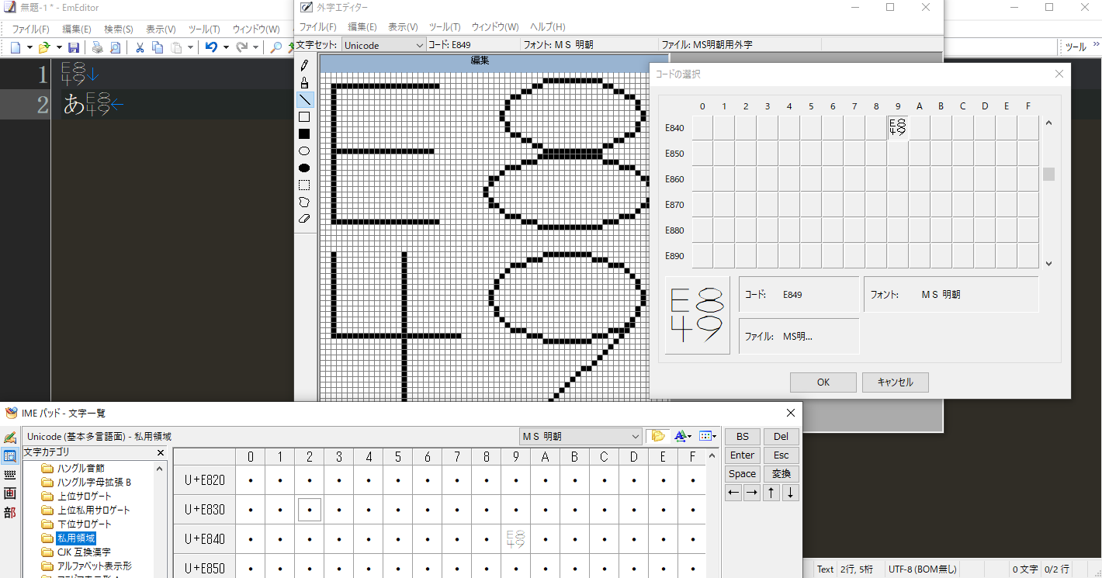Click scrollbar thumb in コードの選択 code grid
The height and width of the screenshot is (578, 1102).
pos(1048,174)
